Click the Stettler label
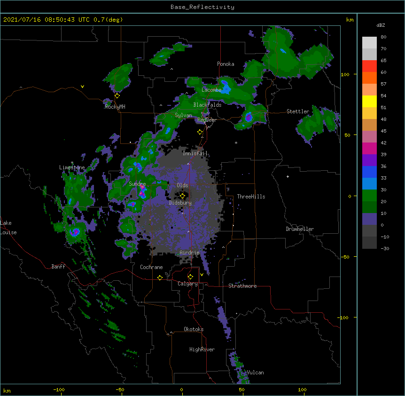 [297, 111]
